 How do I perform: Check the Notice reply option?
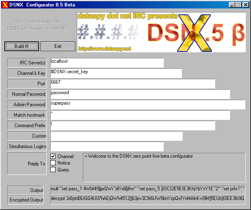coord(53,163)
